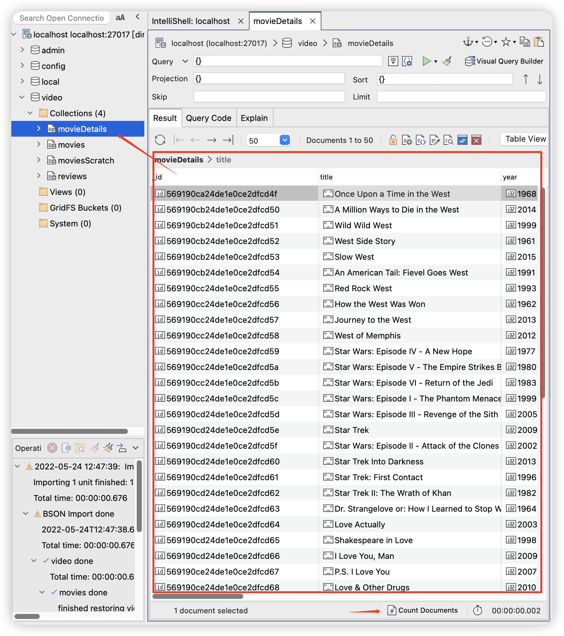Switch to the Query Code tab
The height and width of the screenshot is (636, 564).
tap(208, 118)
